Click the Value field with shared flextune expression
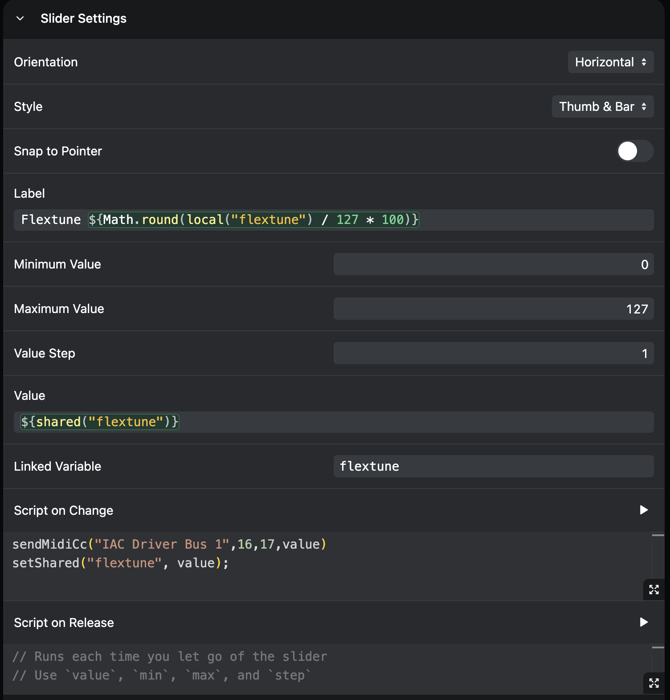670x700 pixels. [x=401, y=422]
